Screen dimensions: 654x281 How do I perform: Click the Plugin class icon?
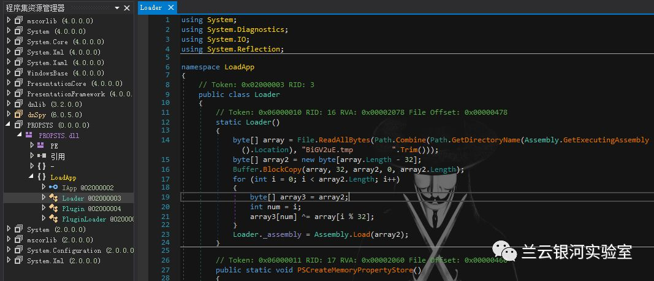[x=53, y=208]
